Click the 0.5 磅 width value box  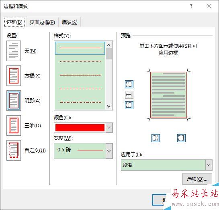pos(80,151)
